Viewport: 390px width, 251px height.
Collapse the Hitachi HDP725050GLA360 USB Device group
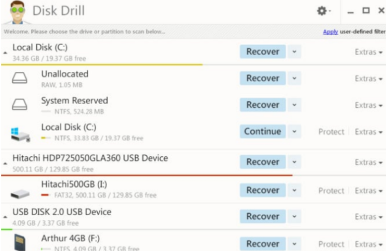5,162
